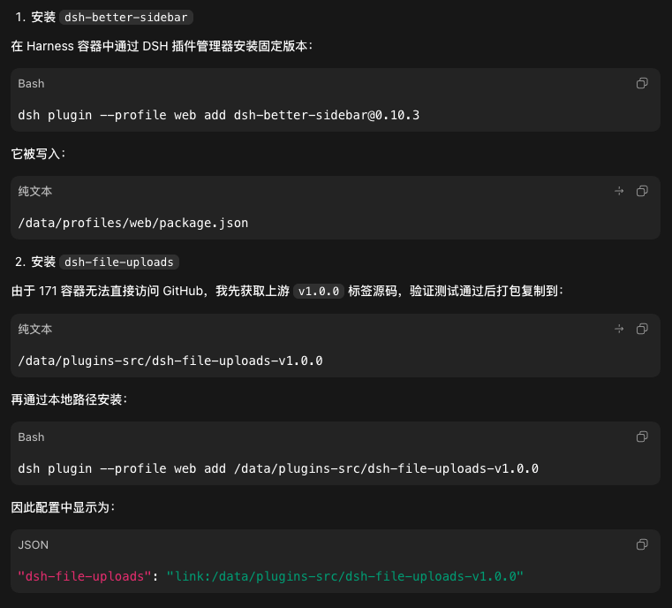The image size is (672, 608).
Task: Click the sentence 在 Harness 容器中通过 DSH 插件管理器安装固定版本
Action: pos(162,46)
